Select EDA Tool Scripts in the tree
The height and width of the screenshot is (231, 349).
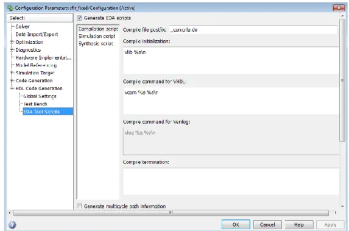click(x=48, y=112)
